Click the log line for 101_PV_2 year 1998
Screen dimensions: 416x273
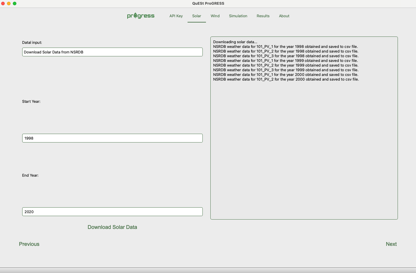click(x=286, y=51)
